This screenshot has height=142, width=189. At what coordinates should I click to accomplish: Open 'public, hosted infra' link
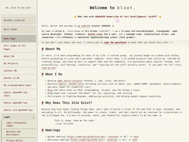71,84
